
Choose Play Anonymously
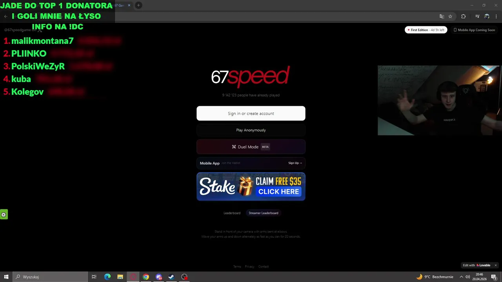(x=251, y=130)
